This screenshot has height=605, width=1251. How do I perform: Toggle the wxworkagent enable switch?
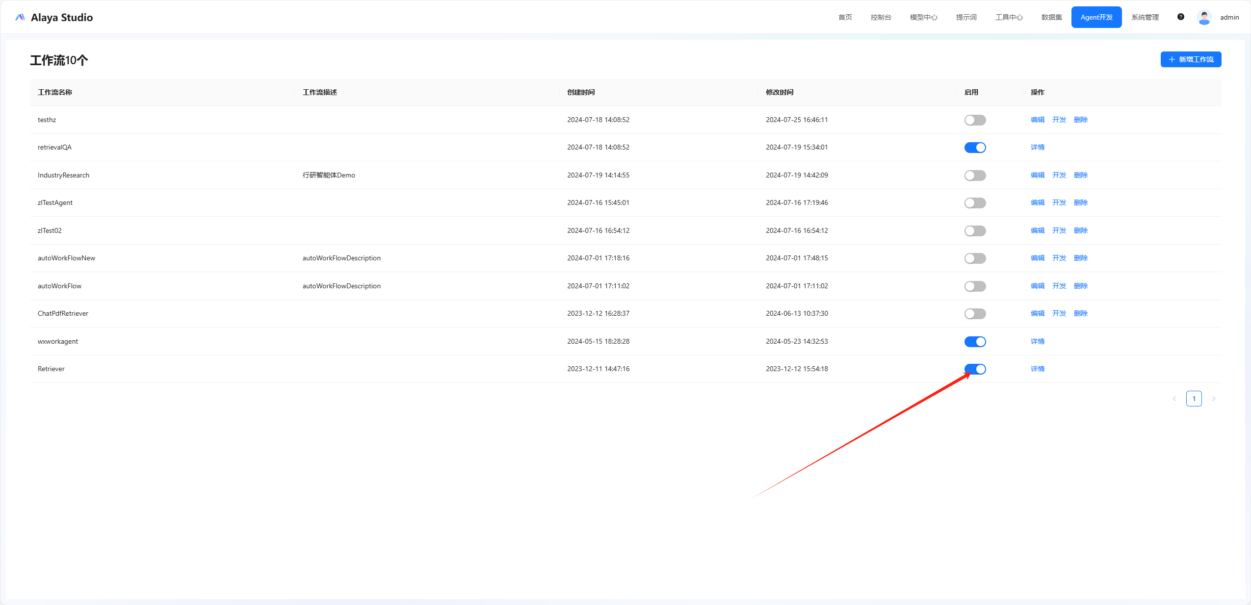974,342
